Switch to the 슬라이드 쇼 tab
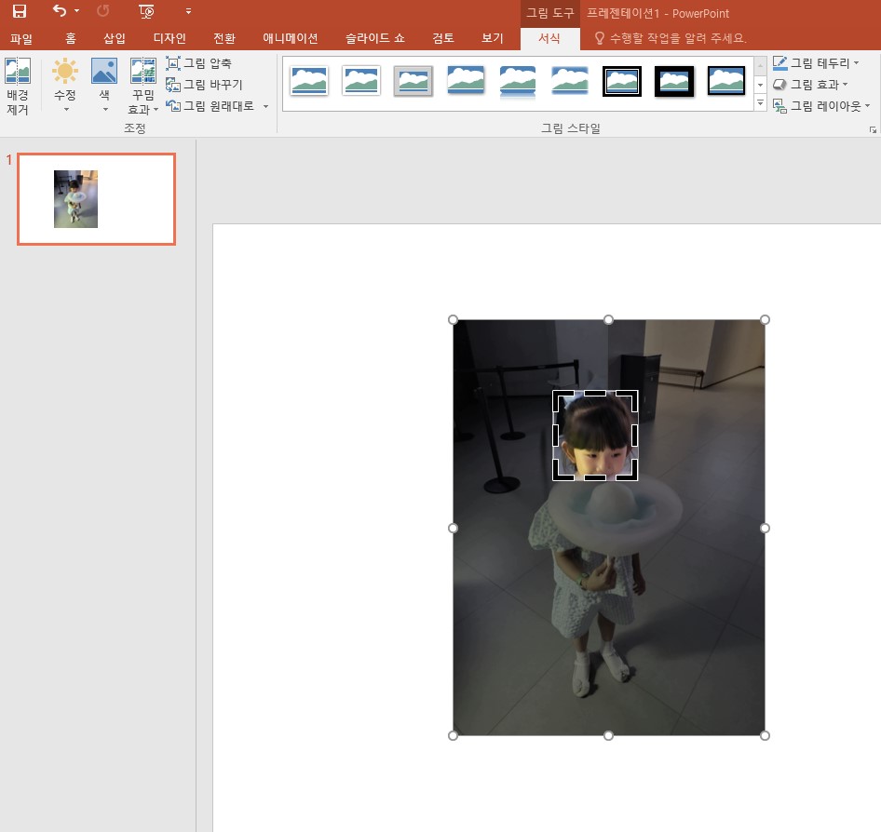881x832 pixels. tap(374, 38)
